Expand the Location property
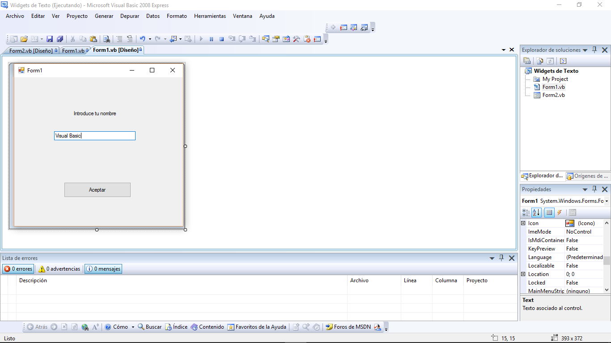 [523, 274]
